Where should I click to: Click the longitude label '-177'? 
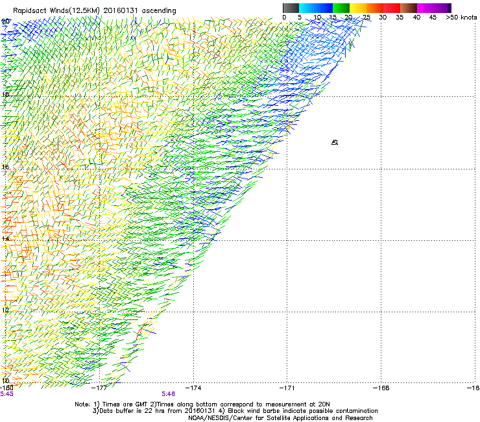tap(99, 388)
